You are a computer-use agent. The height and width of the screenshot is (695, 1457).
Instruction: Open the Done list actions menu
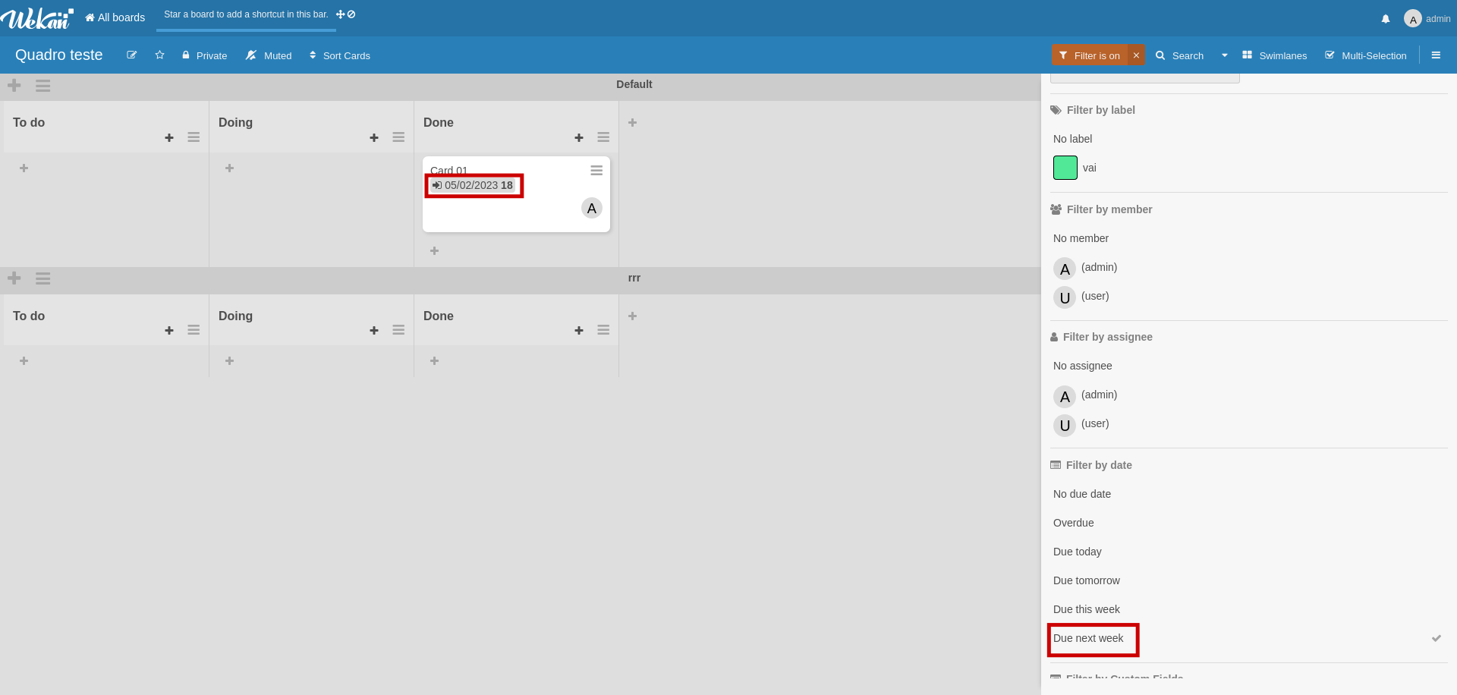(x=603, y=137)
